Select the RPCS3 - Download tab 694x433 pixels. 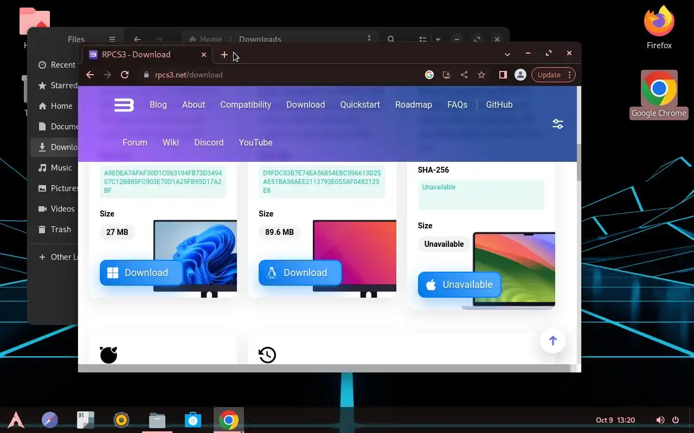(x=147, y=54)
